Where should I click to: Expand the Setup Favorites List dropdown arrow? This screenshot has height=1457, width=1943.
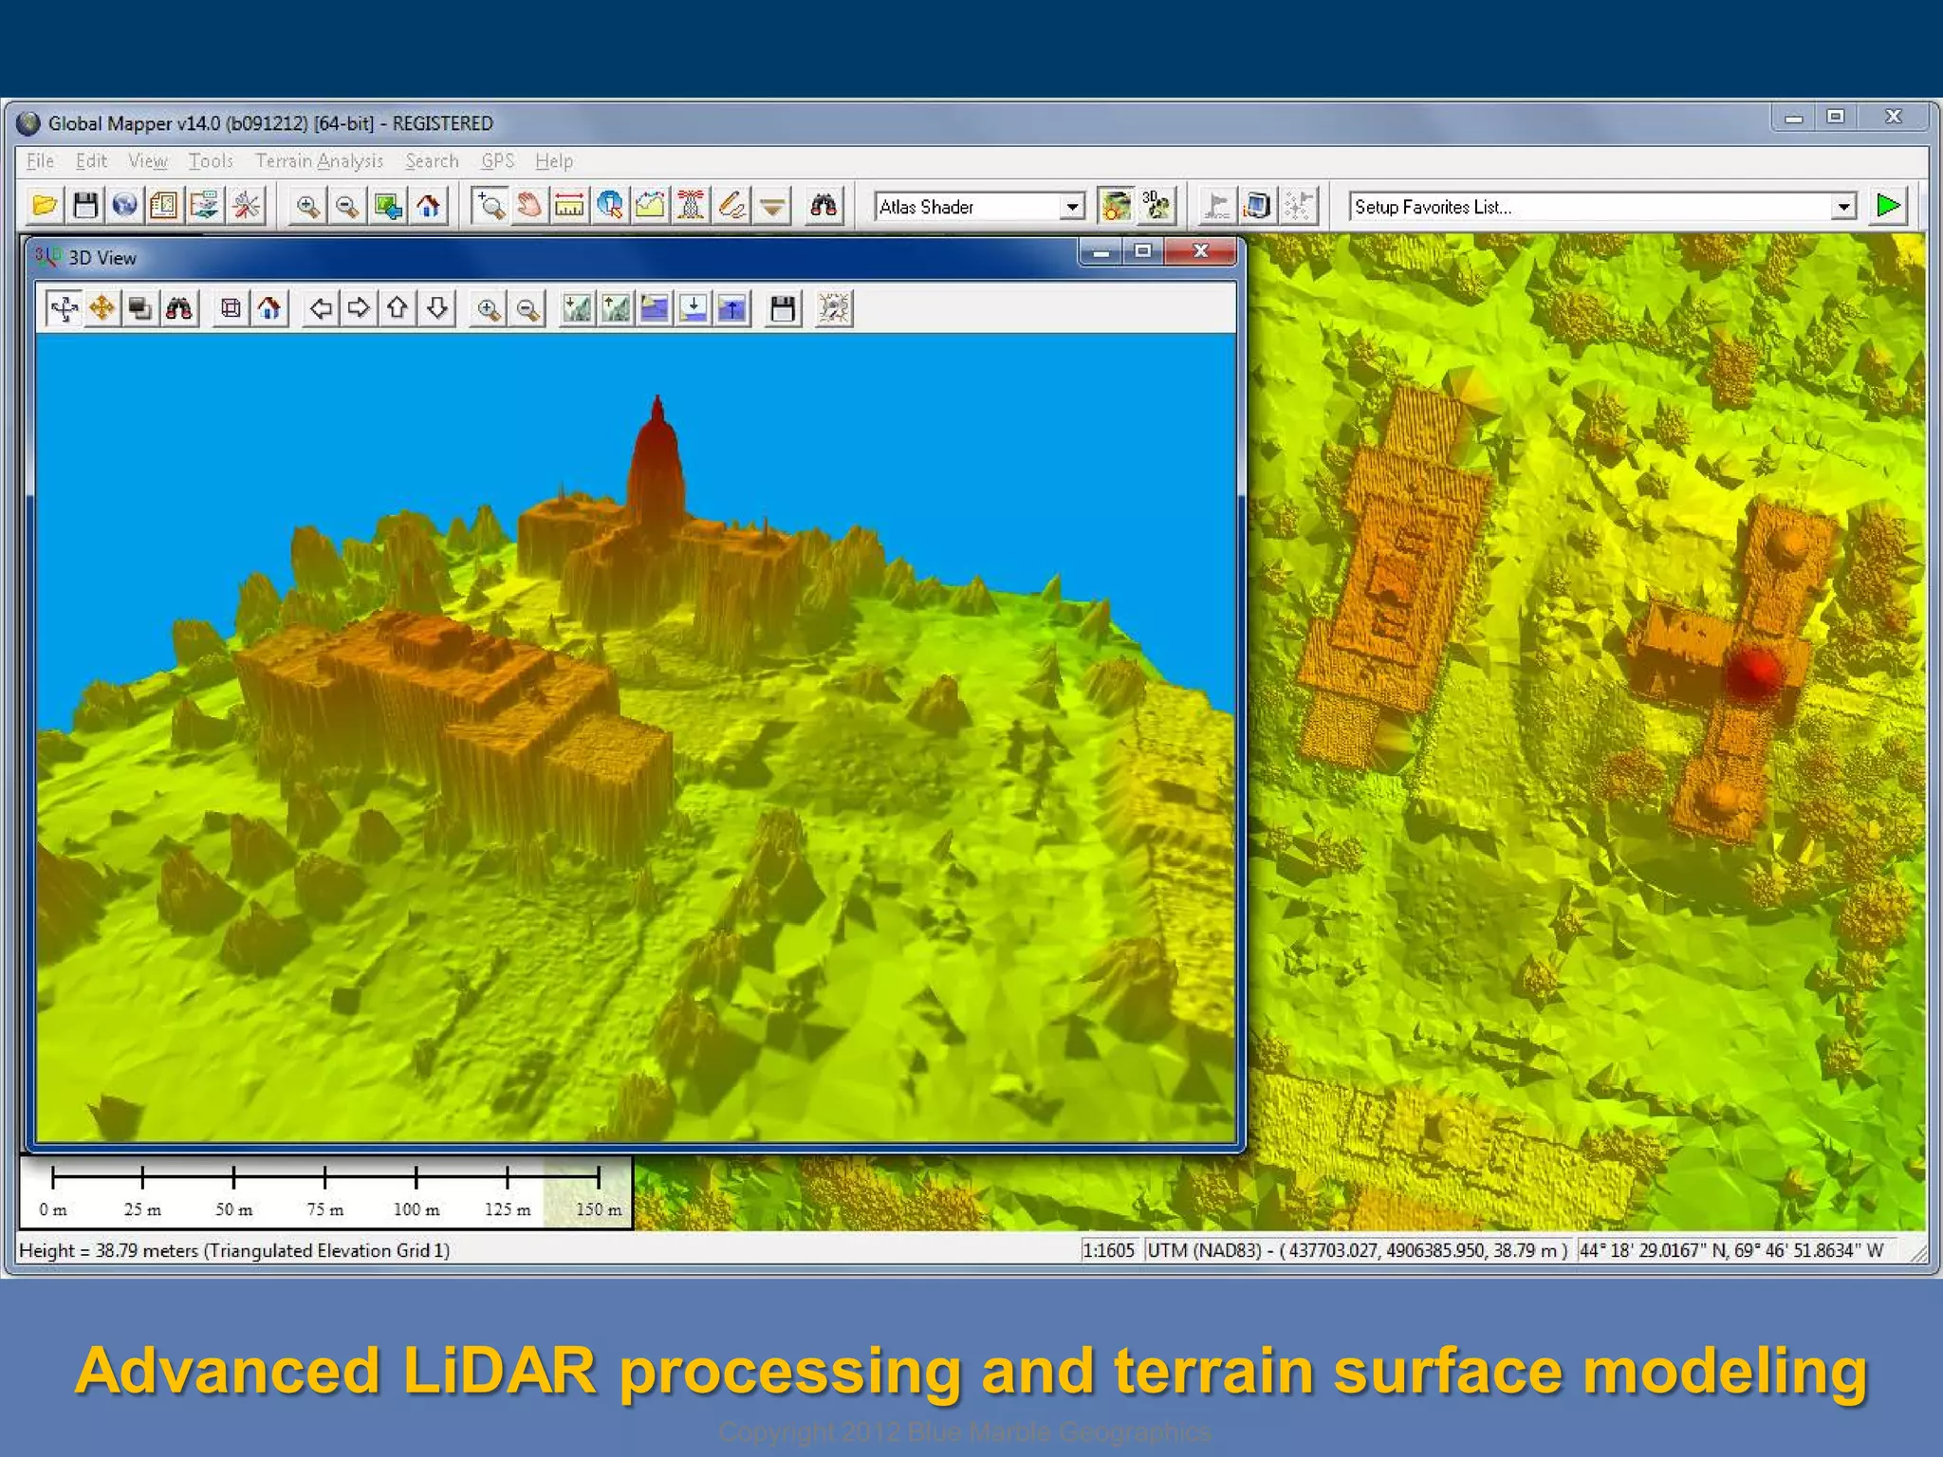(1843, 207)
